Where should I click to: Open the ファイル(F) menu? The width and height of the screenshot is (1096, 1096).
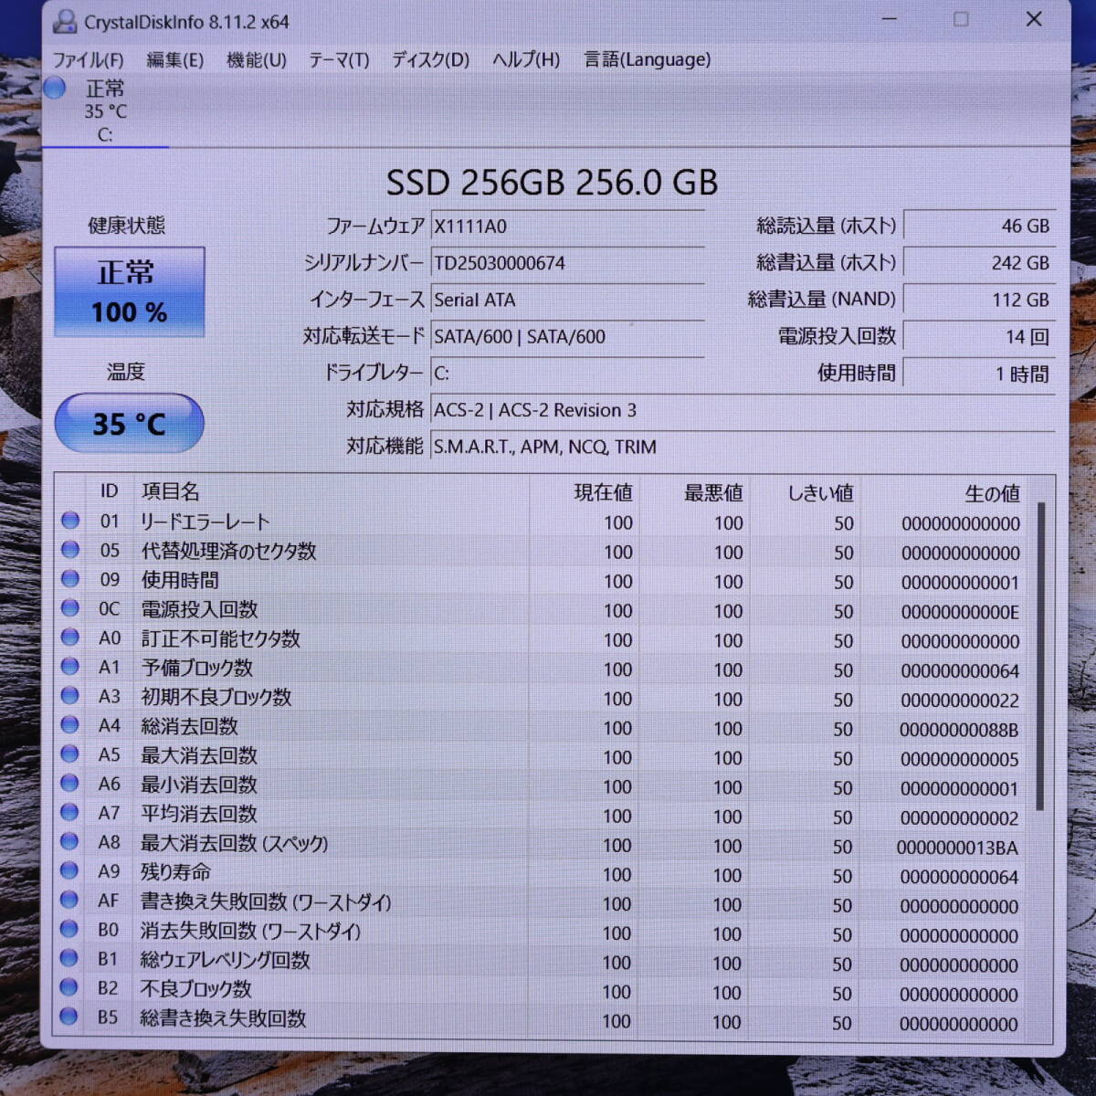pyautogui.click(x=88, y=60)
